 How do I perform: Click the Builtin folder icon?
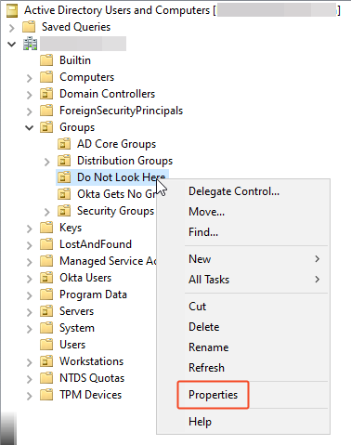[x=46, y=60]
